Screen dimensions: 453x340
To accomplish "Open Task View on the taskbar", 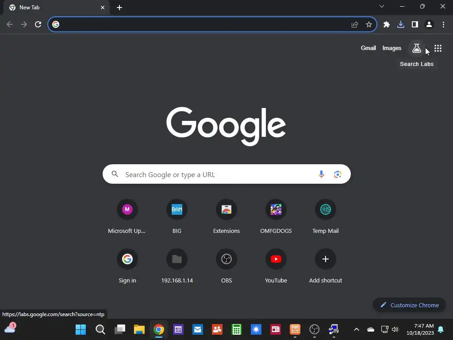I will [x=119, y=329].
